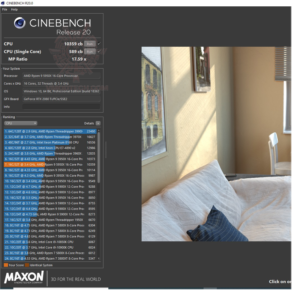Screen dimensions: 292x290
Task: Click the ranking list scroll down arrow
Action: pos(99,258)
